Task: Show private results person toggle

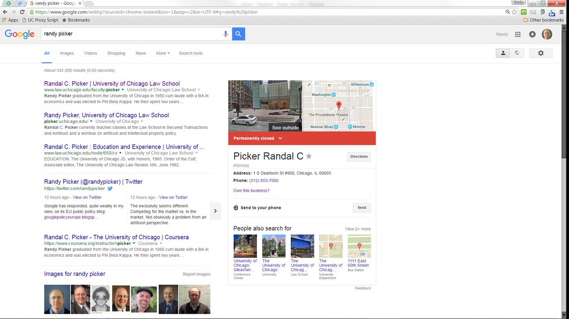Action: tap(503, 53)
